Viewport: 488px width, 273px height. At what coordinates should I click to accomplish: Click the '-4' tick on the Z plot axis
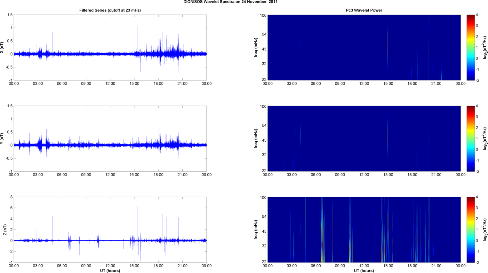pos(11,262)
